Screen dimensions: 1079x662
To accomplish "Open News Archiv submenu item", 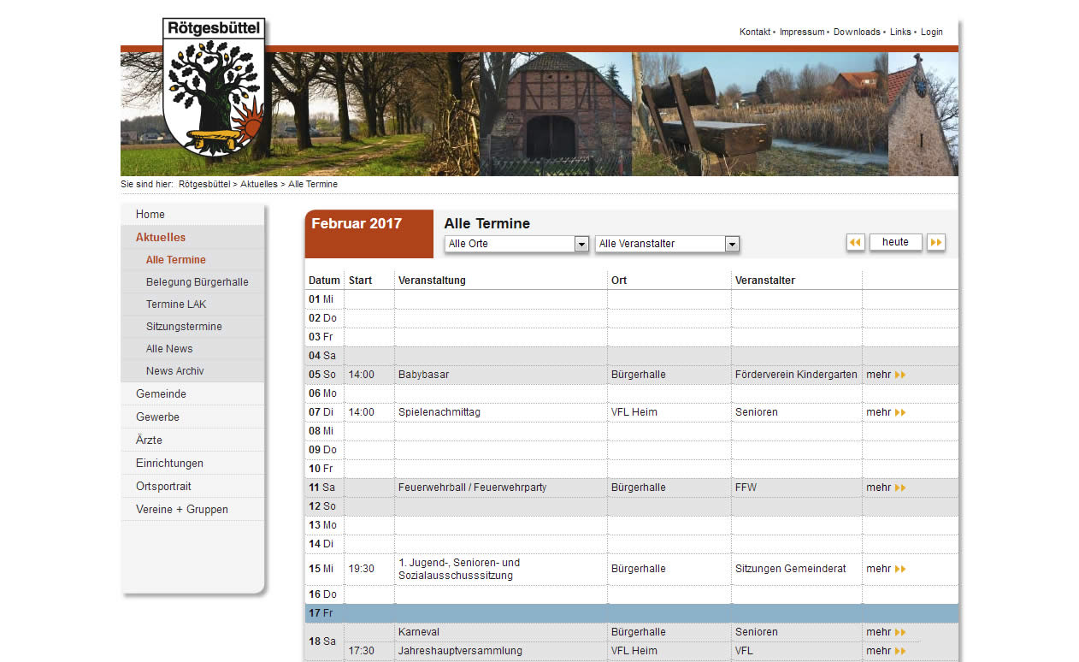I will coord(193,370).
